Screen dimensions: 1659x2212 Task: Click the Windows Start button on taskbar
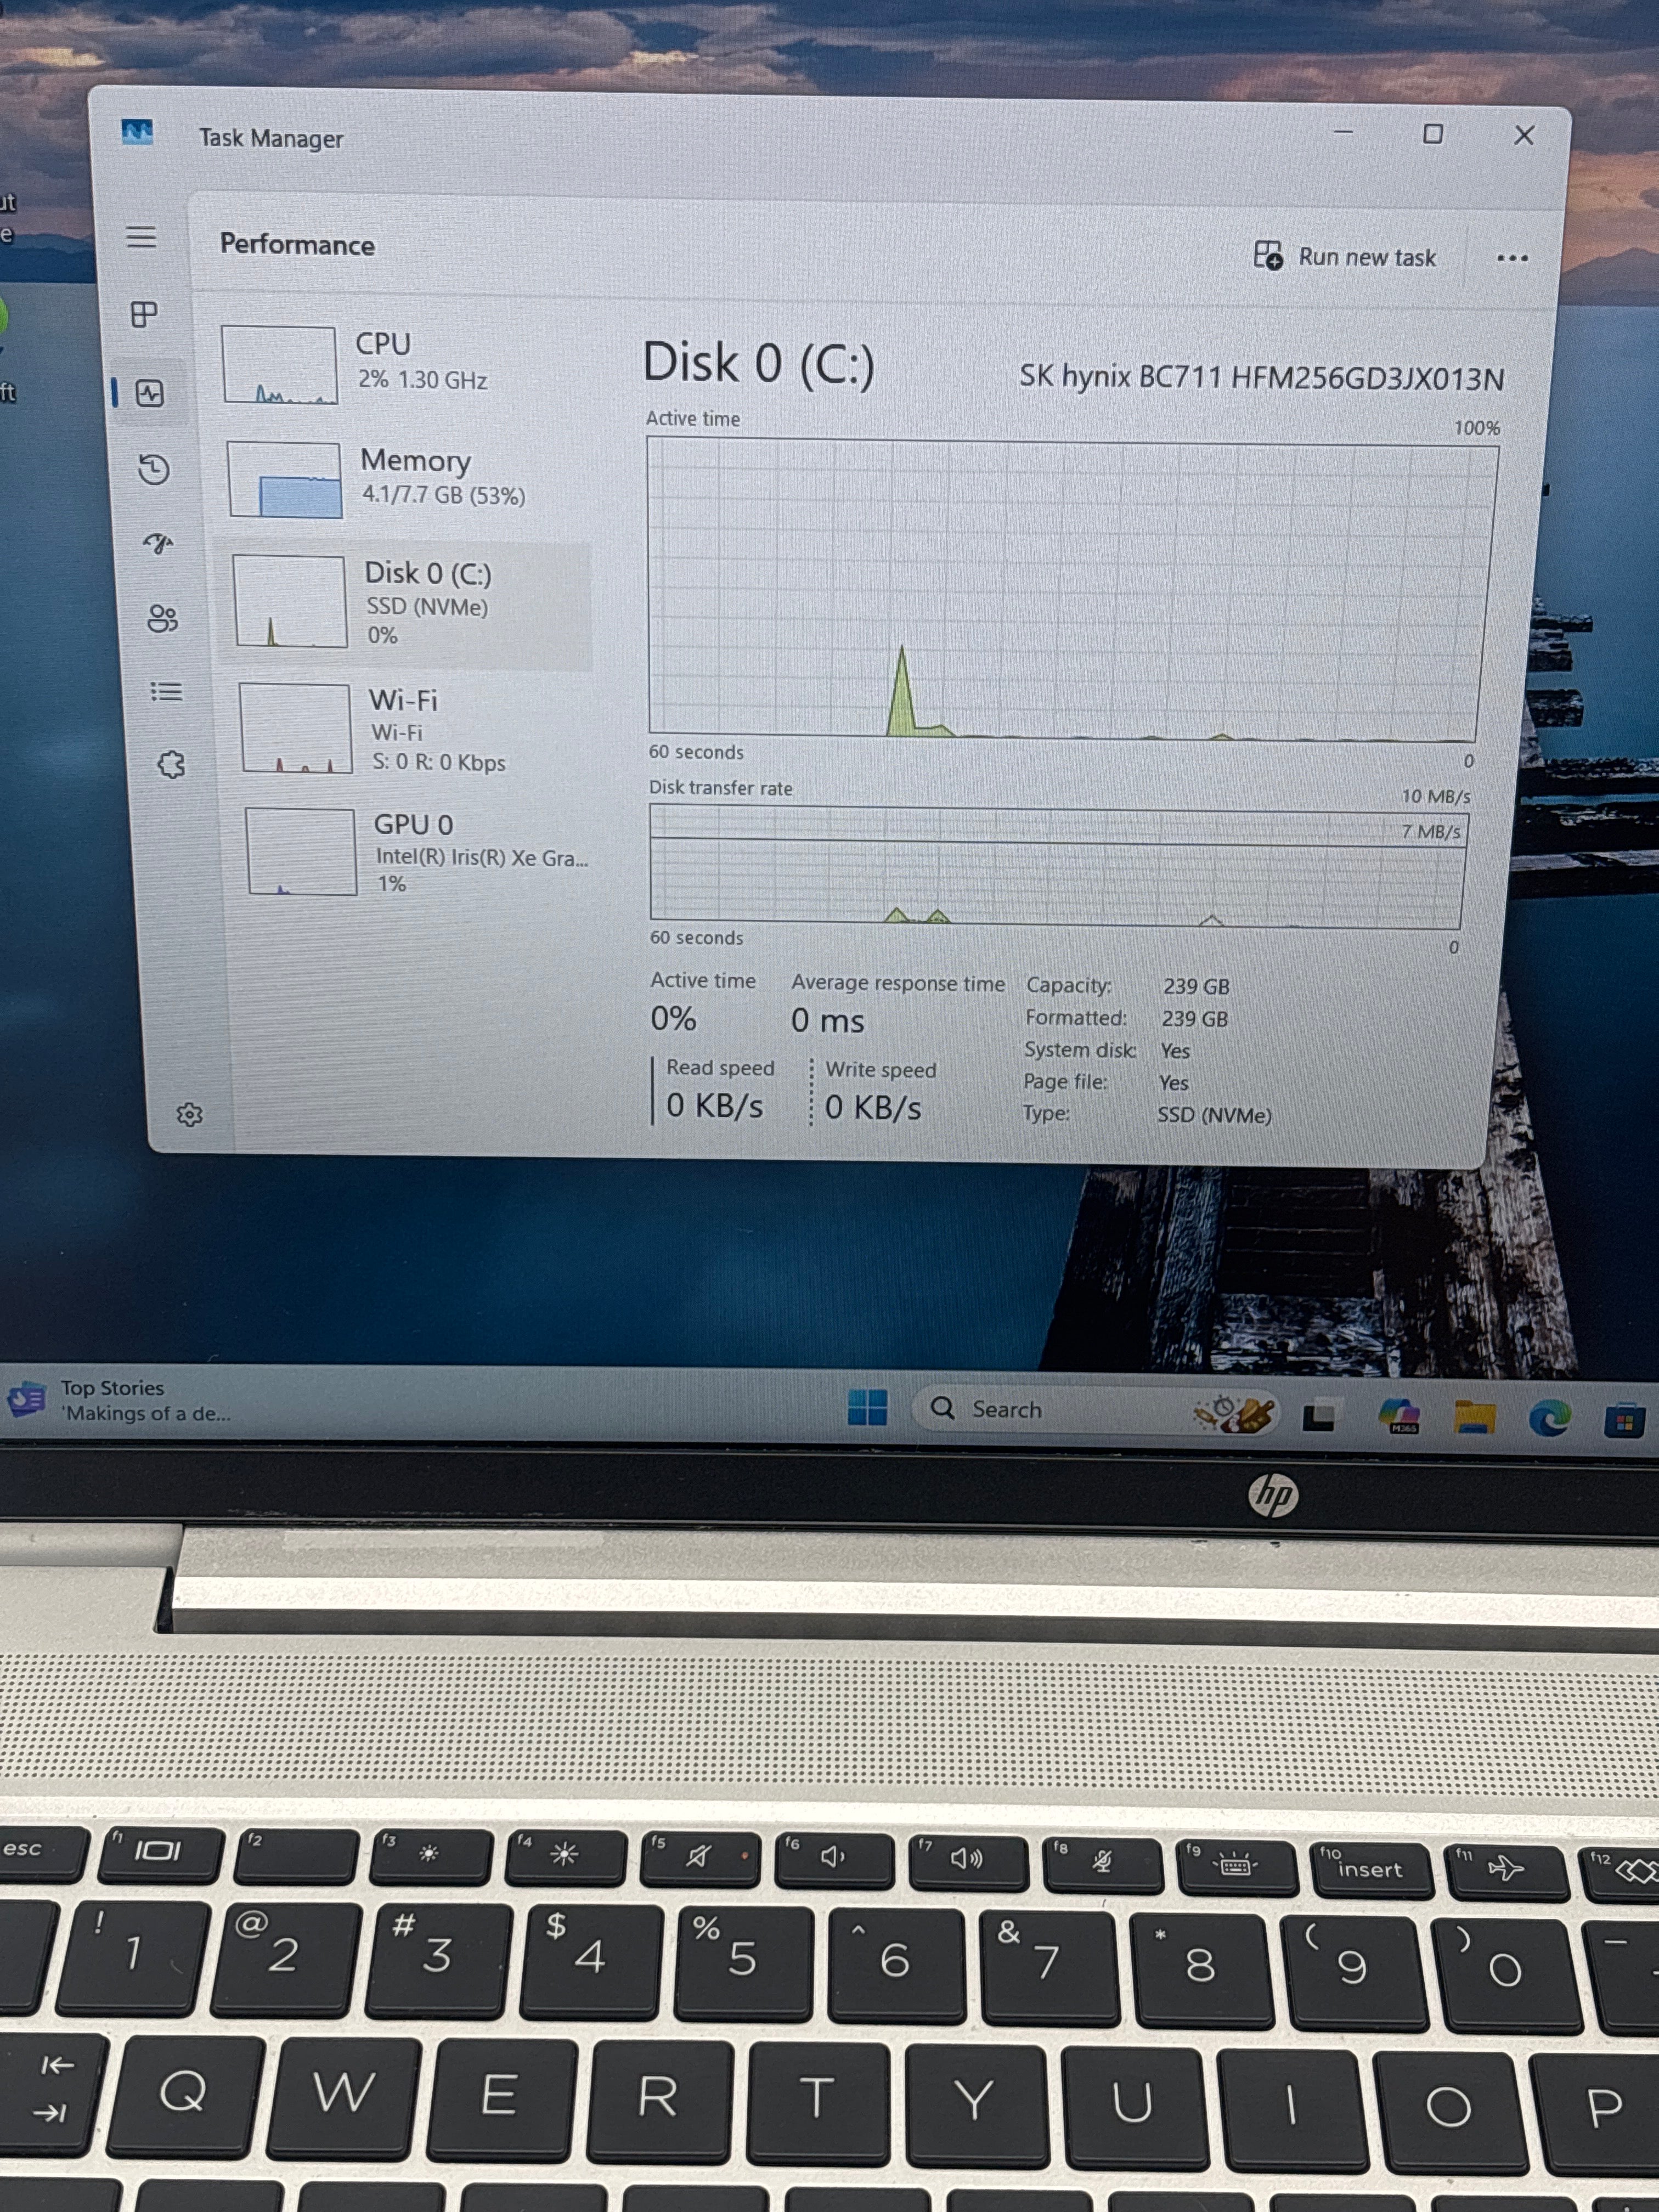click(867, 1407)
